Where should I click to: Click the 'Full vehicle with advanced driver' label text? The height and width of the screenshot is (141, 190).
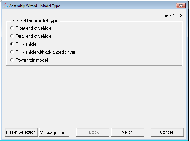coord(45,52)
